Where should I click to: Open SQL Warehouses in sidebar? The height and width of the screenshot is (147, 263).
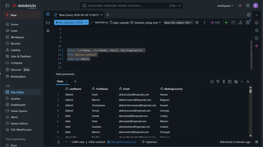(x=22, y=130)
